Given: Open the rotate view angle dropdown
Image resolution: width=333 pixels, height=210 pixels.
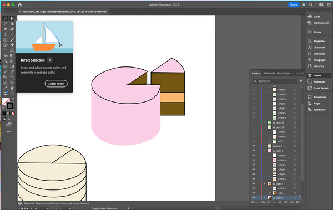Looking at the screenshot, I should coord(47,208).
